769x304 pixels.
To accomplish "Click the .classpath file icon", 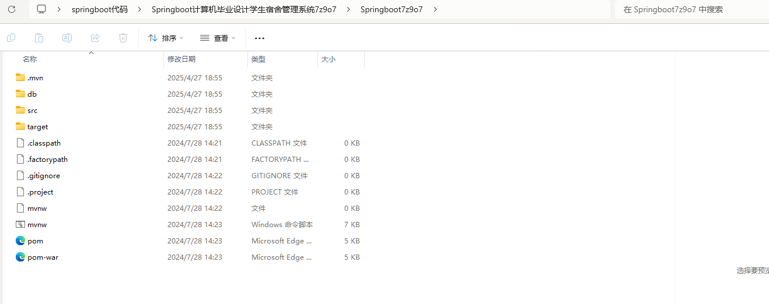I will click(x=20, y=143).
